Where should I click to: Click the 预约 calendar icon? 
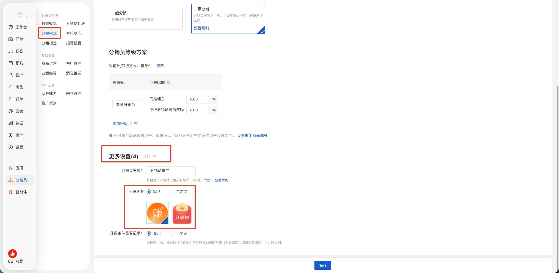11,63
